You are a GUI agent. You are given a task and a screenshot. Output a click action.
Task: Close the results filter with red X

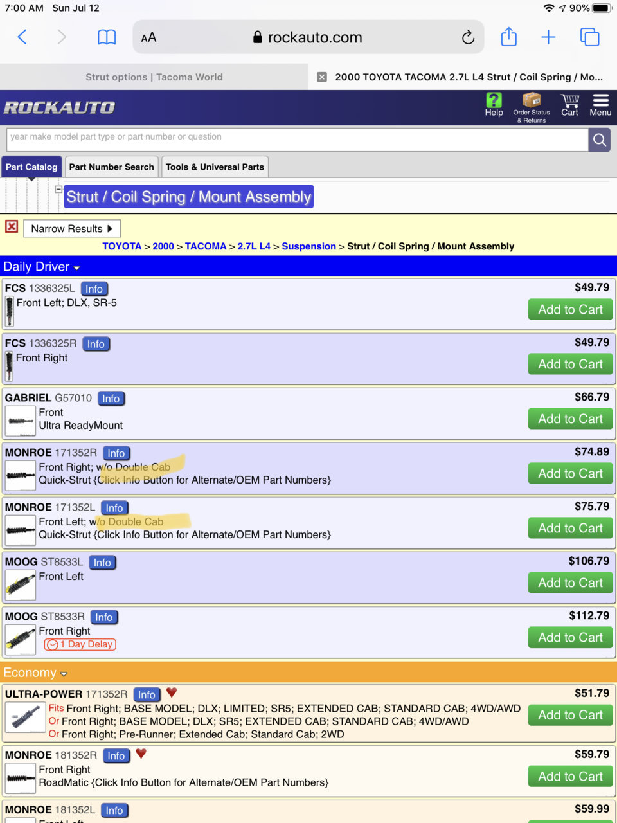(x=12, y=226)
